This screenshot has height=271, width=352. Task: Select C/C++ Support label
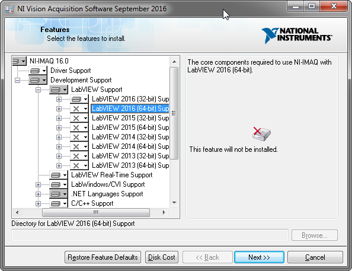click(92, 203)
